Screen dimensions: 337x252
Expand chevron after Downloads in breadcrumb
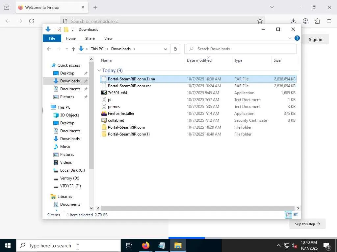pos(134,49)
